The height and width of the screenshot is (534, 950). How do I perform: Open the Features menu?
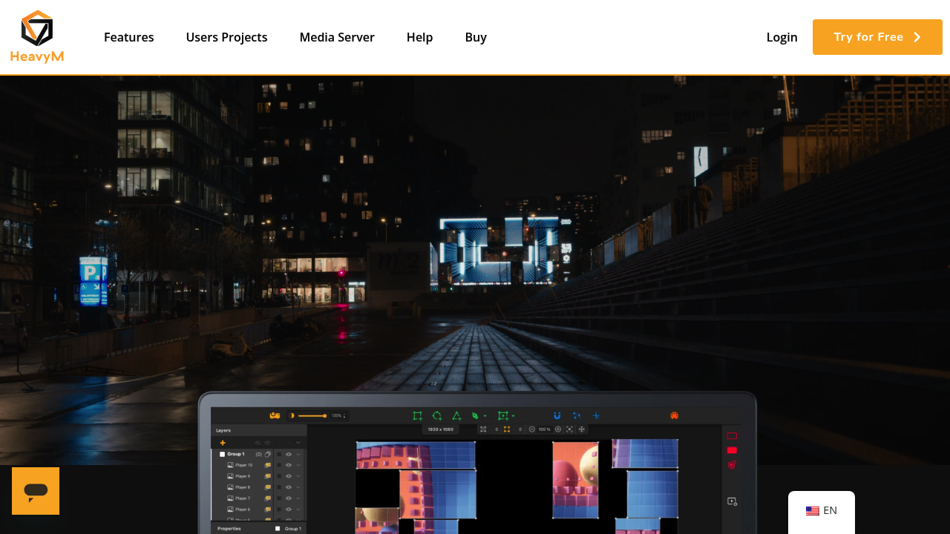(129, 37)
